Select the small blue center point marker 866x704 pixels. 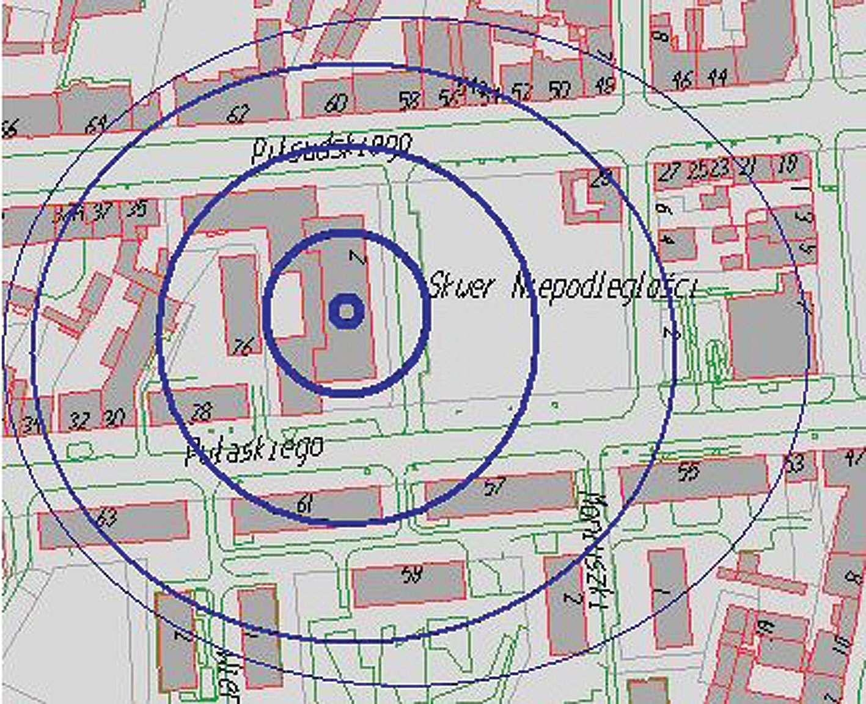(347, 312)
